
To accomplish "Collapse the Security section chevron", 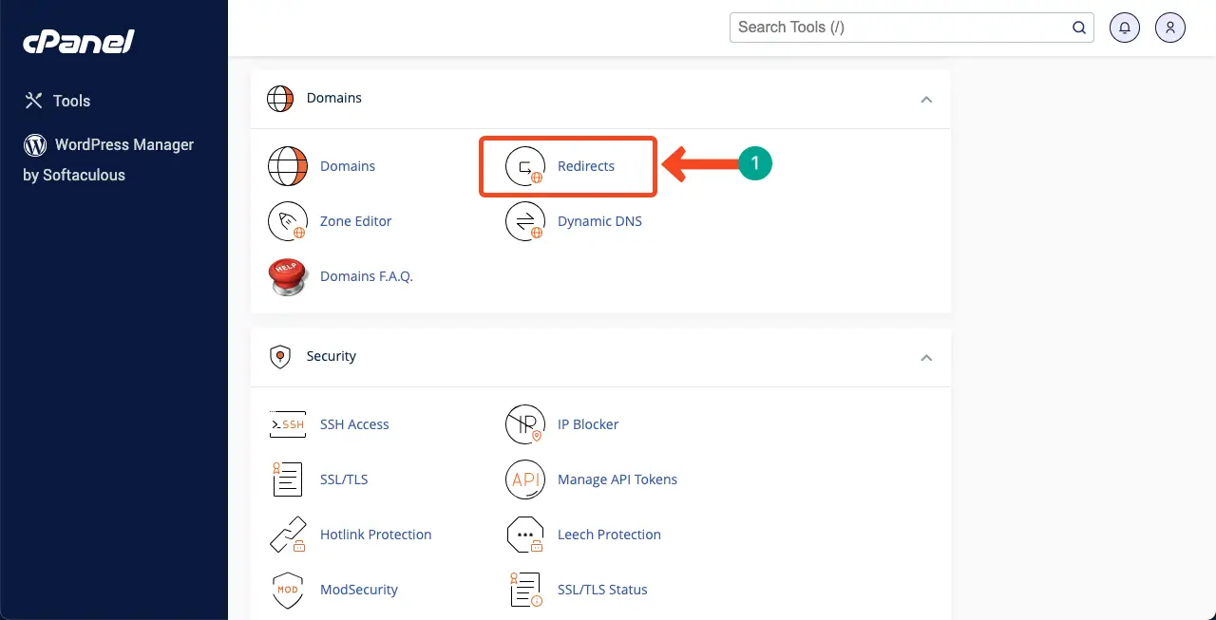I will (x=926, y=358).
